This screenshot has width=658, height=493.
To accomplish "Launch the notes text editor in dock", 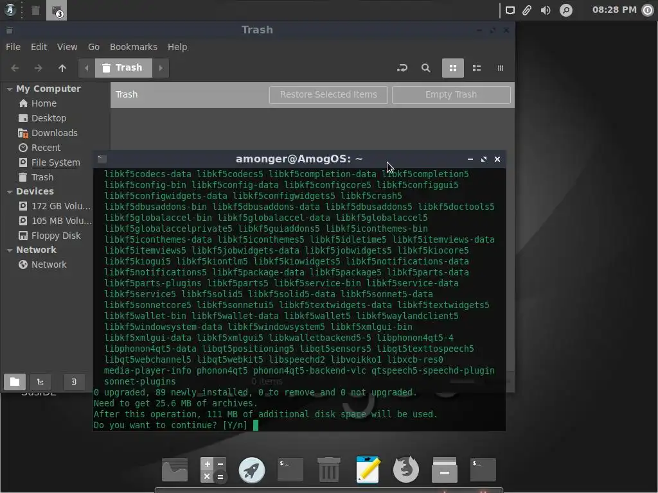I will [x=368, y=469].
